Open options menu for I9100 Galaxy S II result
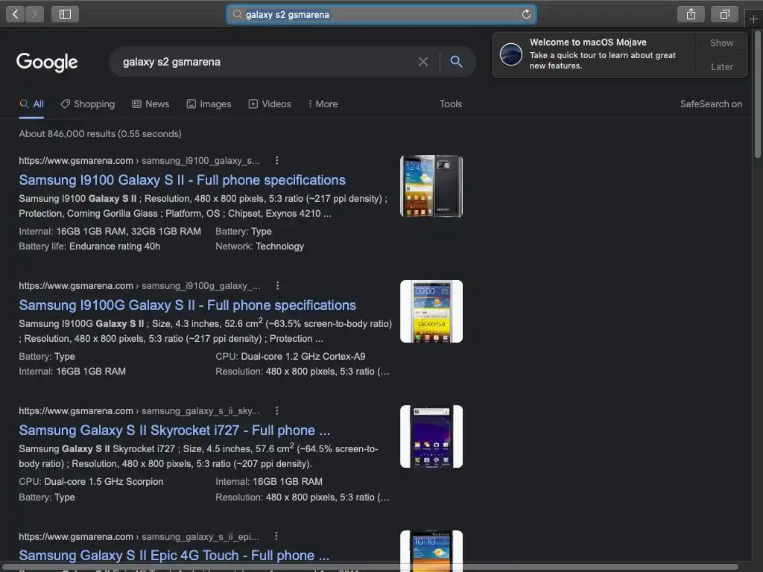763x572 pixels. 277,160
